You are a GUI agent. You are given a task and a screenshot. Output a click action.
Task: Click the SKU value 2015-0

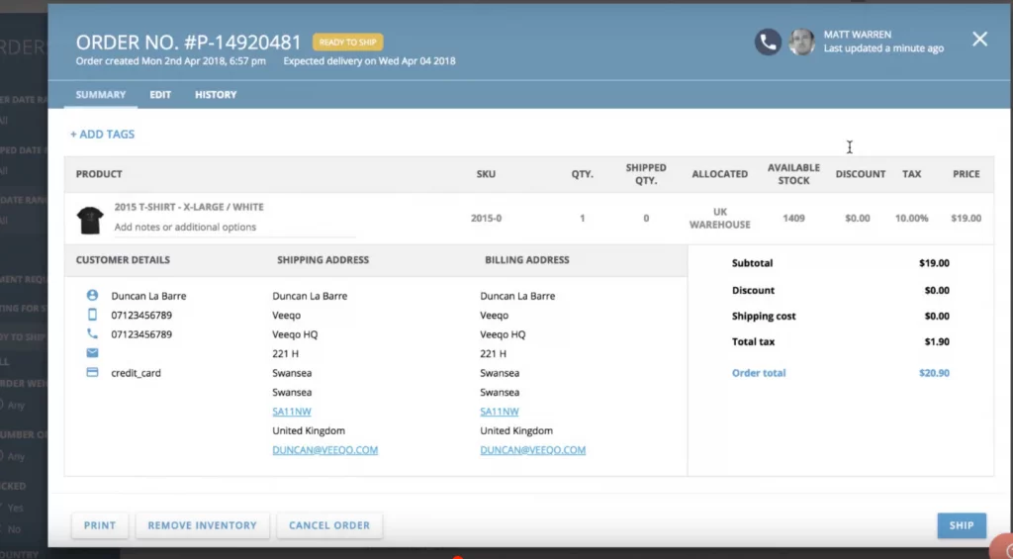[x=486, y=218]
